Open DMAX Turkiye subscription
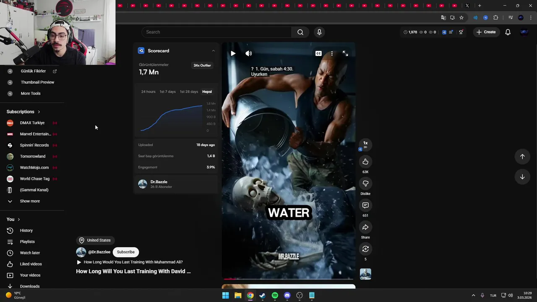Image resolution: width=537 pixels, height=302 pixels. (x=32, y=123)
